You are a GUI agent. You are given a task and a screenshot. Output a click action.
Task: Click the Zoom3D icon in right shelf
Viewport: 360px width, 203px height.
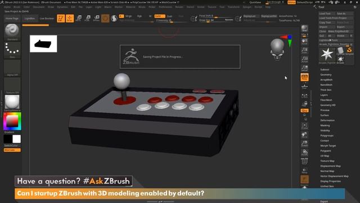pyautogui.click(x=304, y=144)
